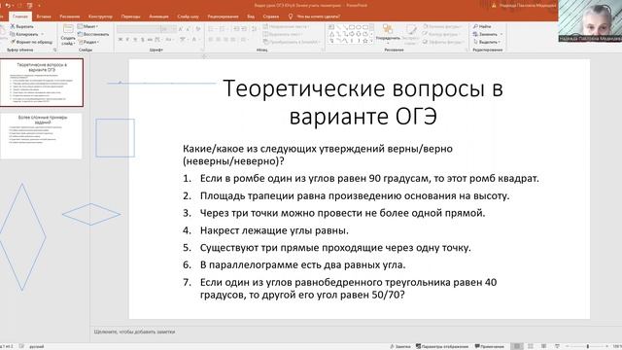Select Normal view button in status bar
The width and height of the screenshot is (622, 350).
[516, 346]
